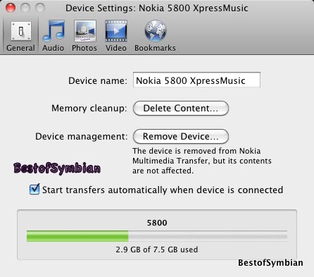Click the red close window button

click(11, 8)
